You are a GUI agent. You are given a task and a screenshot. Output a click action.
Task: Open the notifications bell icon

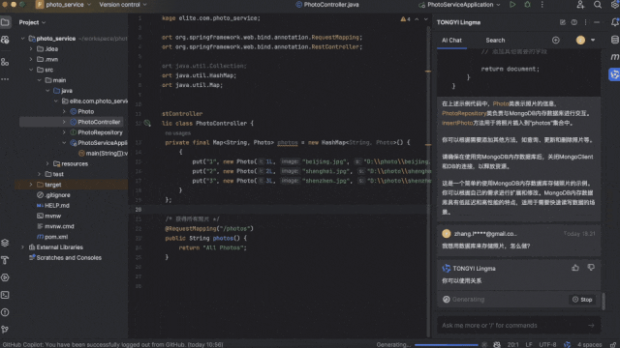[615, 22]
